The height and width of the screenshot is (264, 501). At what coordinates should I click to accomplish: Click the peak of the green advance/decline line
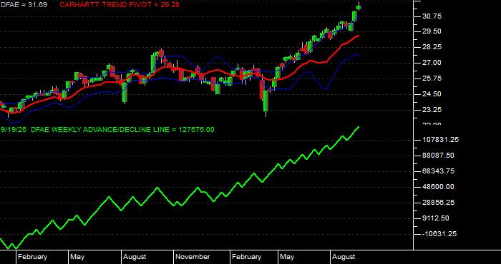(x=359, y=127)
